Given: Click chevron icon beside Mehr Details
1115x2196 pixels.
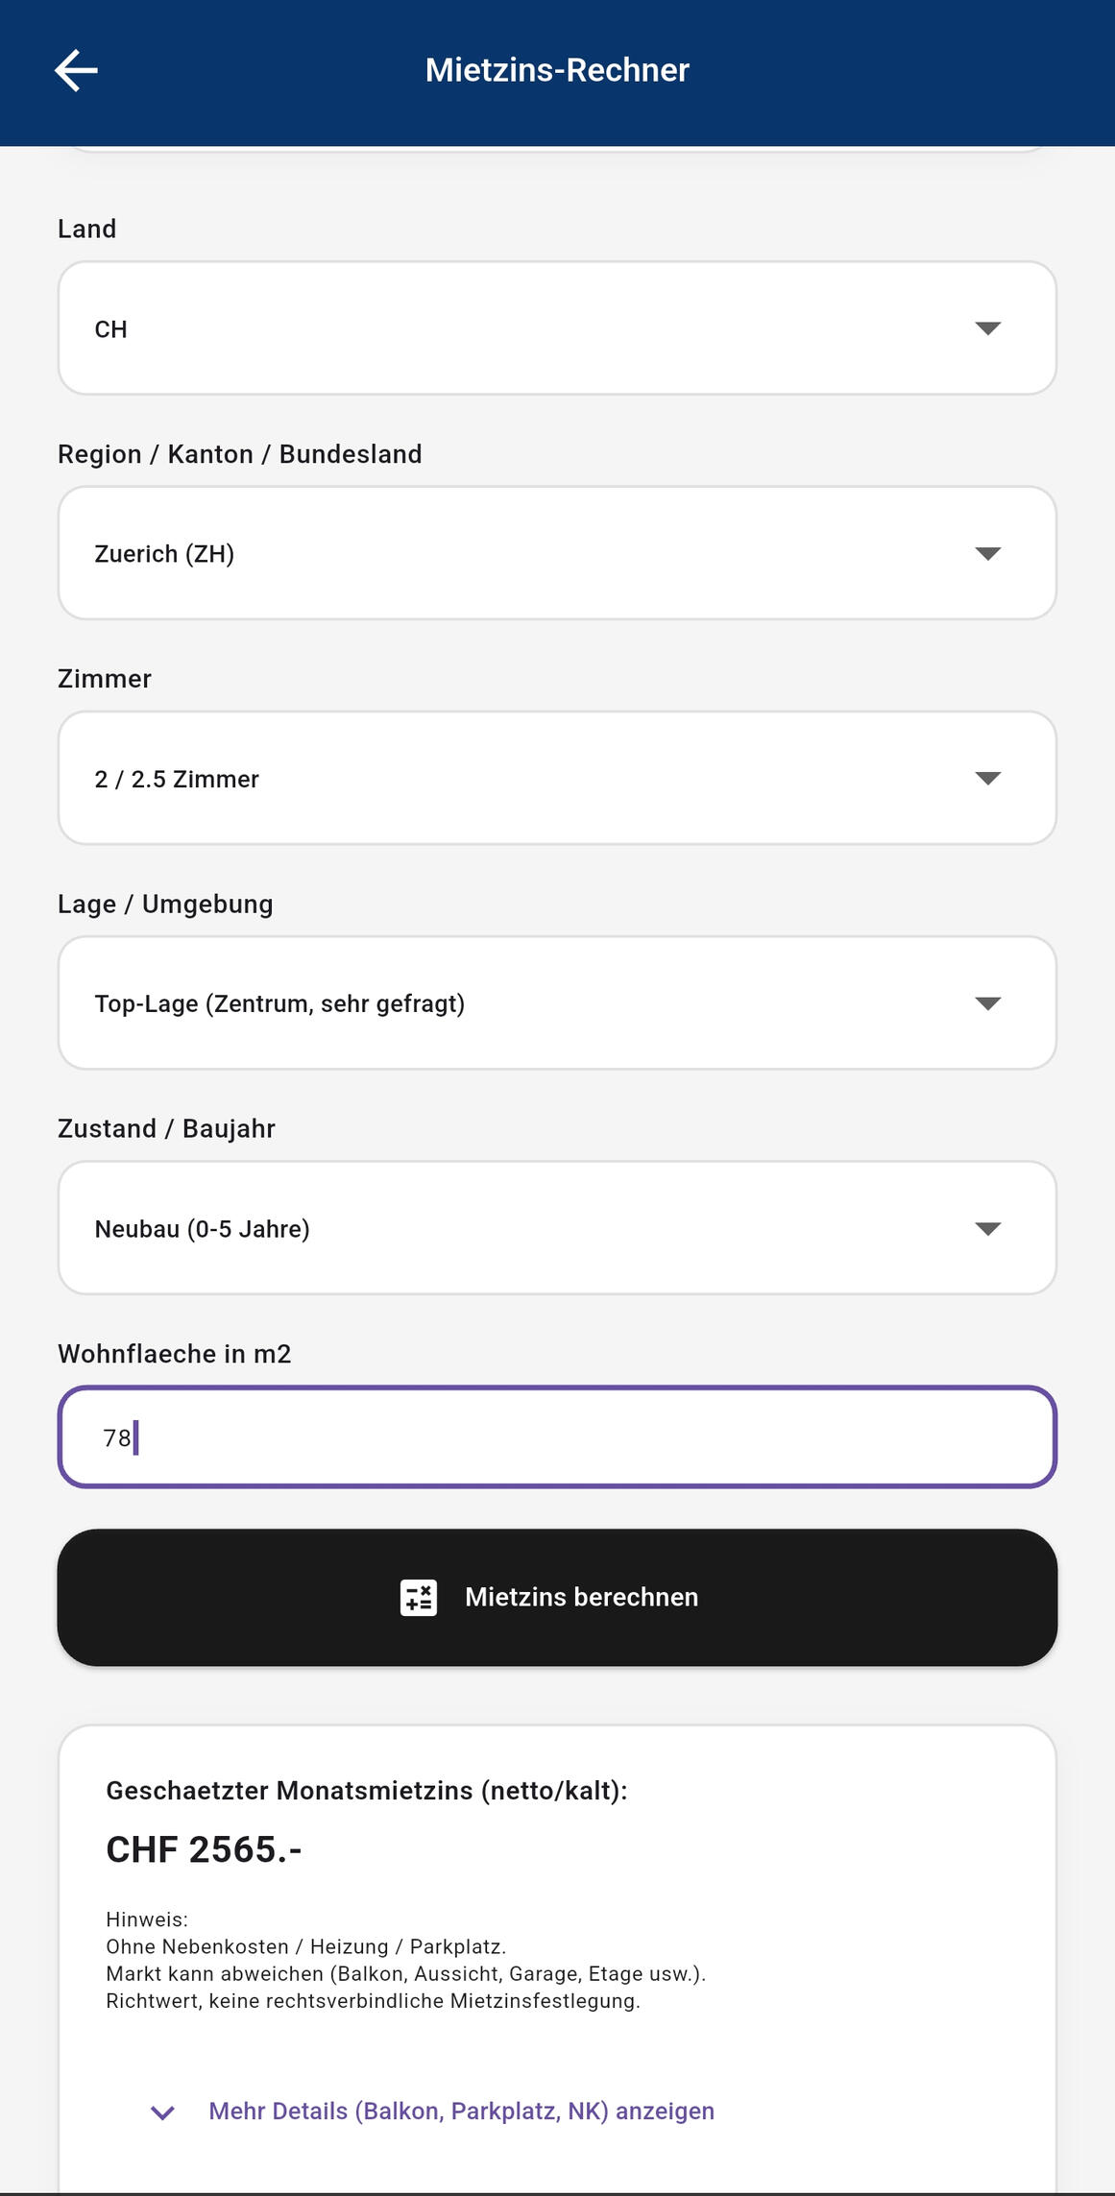Looking at the screenshot, I should (162, 2112).
